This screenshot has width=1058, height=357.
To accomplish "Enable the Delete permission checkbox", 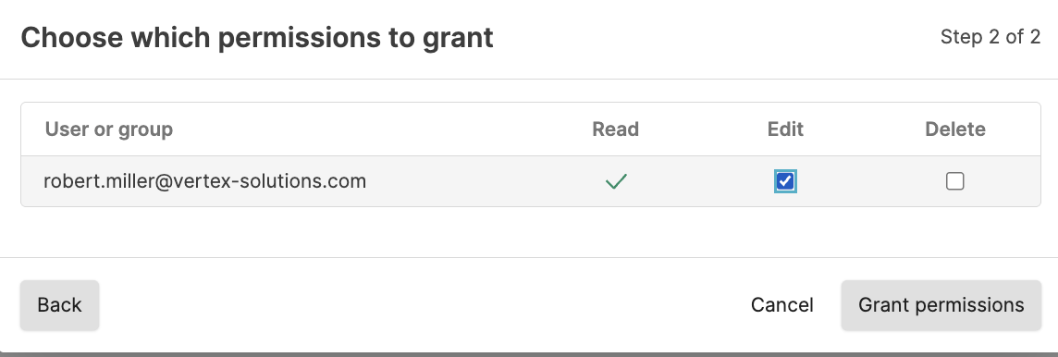I will (x=954, y=181).
